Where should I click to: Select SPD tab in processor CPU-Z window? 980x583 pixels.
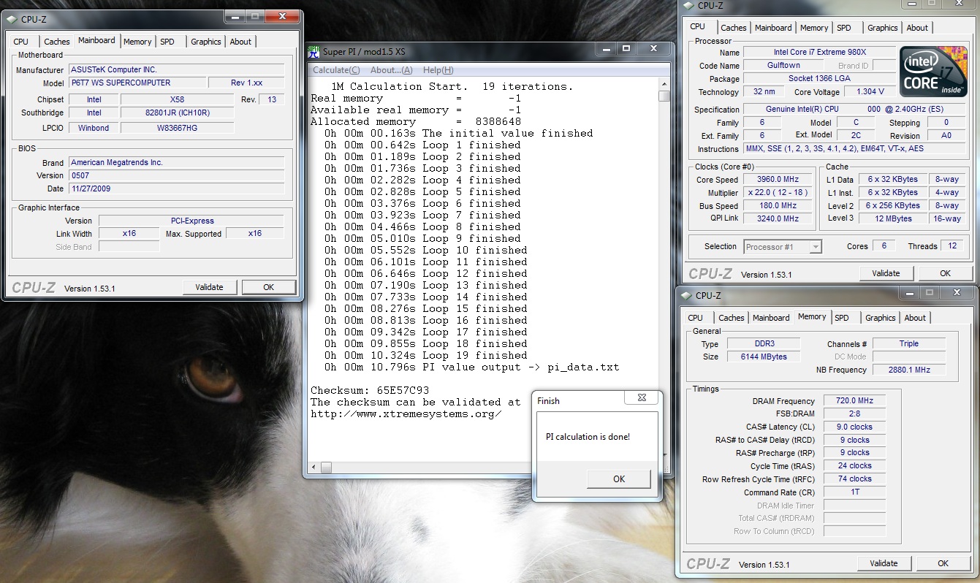pyautogui.click(x=844, y=28)
